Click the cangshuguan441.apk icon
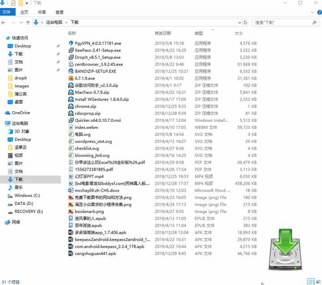The height and width of the screenshot is (285, 322). pyautogui.click(x=71, y=253)
